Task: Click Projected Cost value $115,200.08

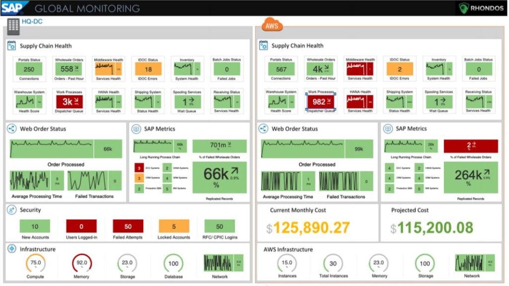Action: tap(431, 227)
